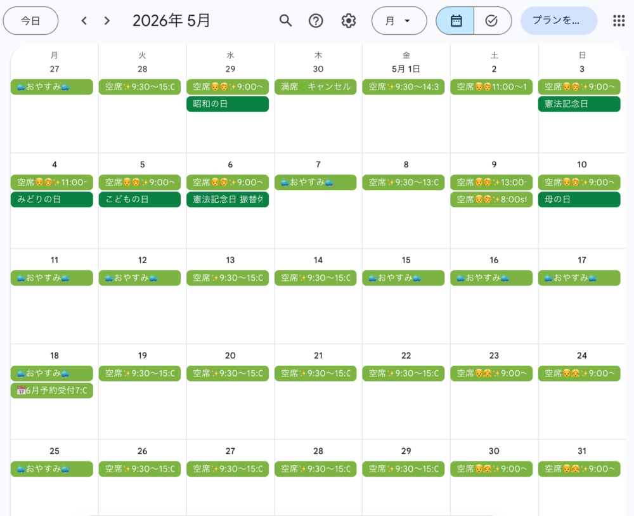
Task: Open こどもの日 holiday event
Action: tap(139, 200)
